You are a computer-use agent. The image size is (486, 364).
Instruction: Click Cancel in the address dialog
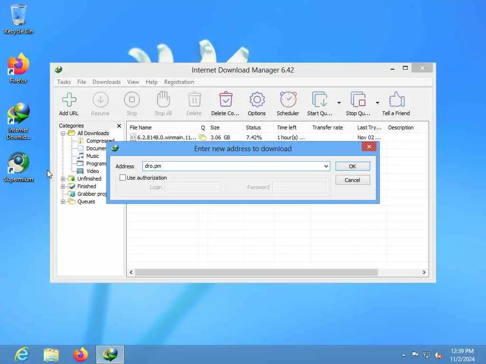click(x=353, y=180)
